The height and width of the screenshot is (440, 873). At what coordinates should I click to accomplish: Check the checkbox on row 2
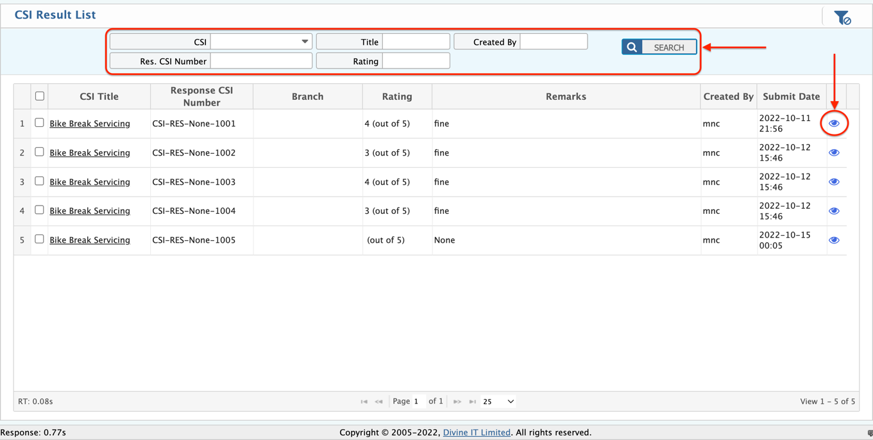click(x=39, y=152)
